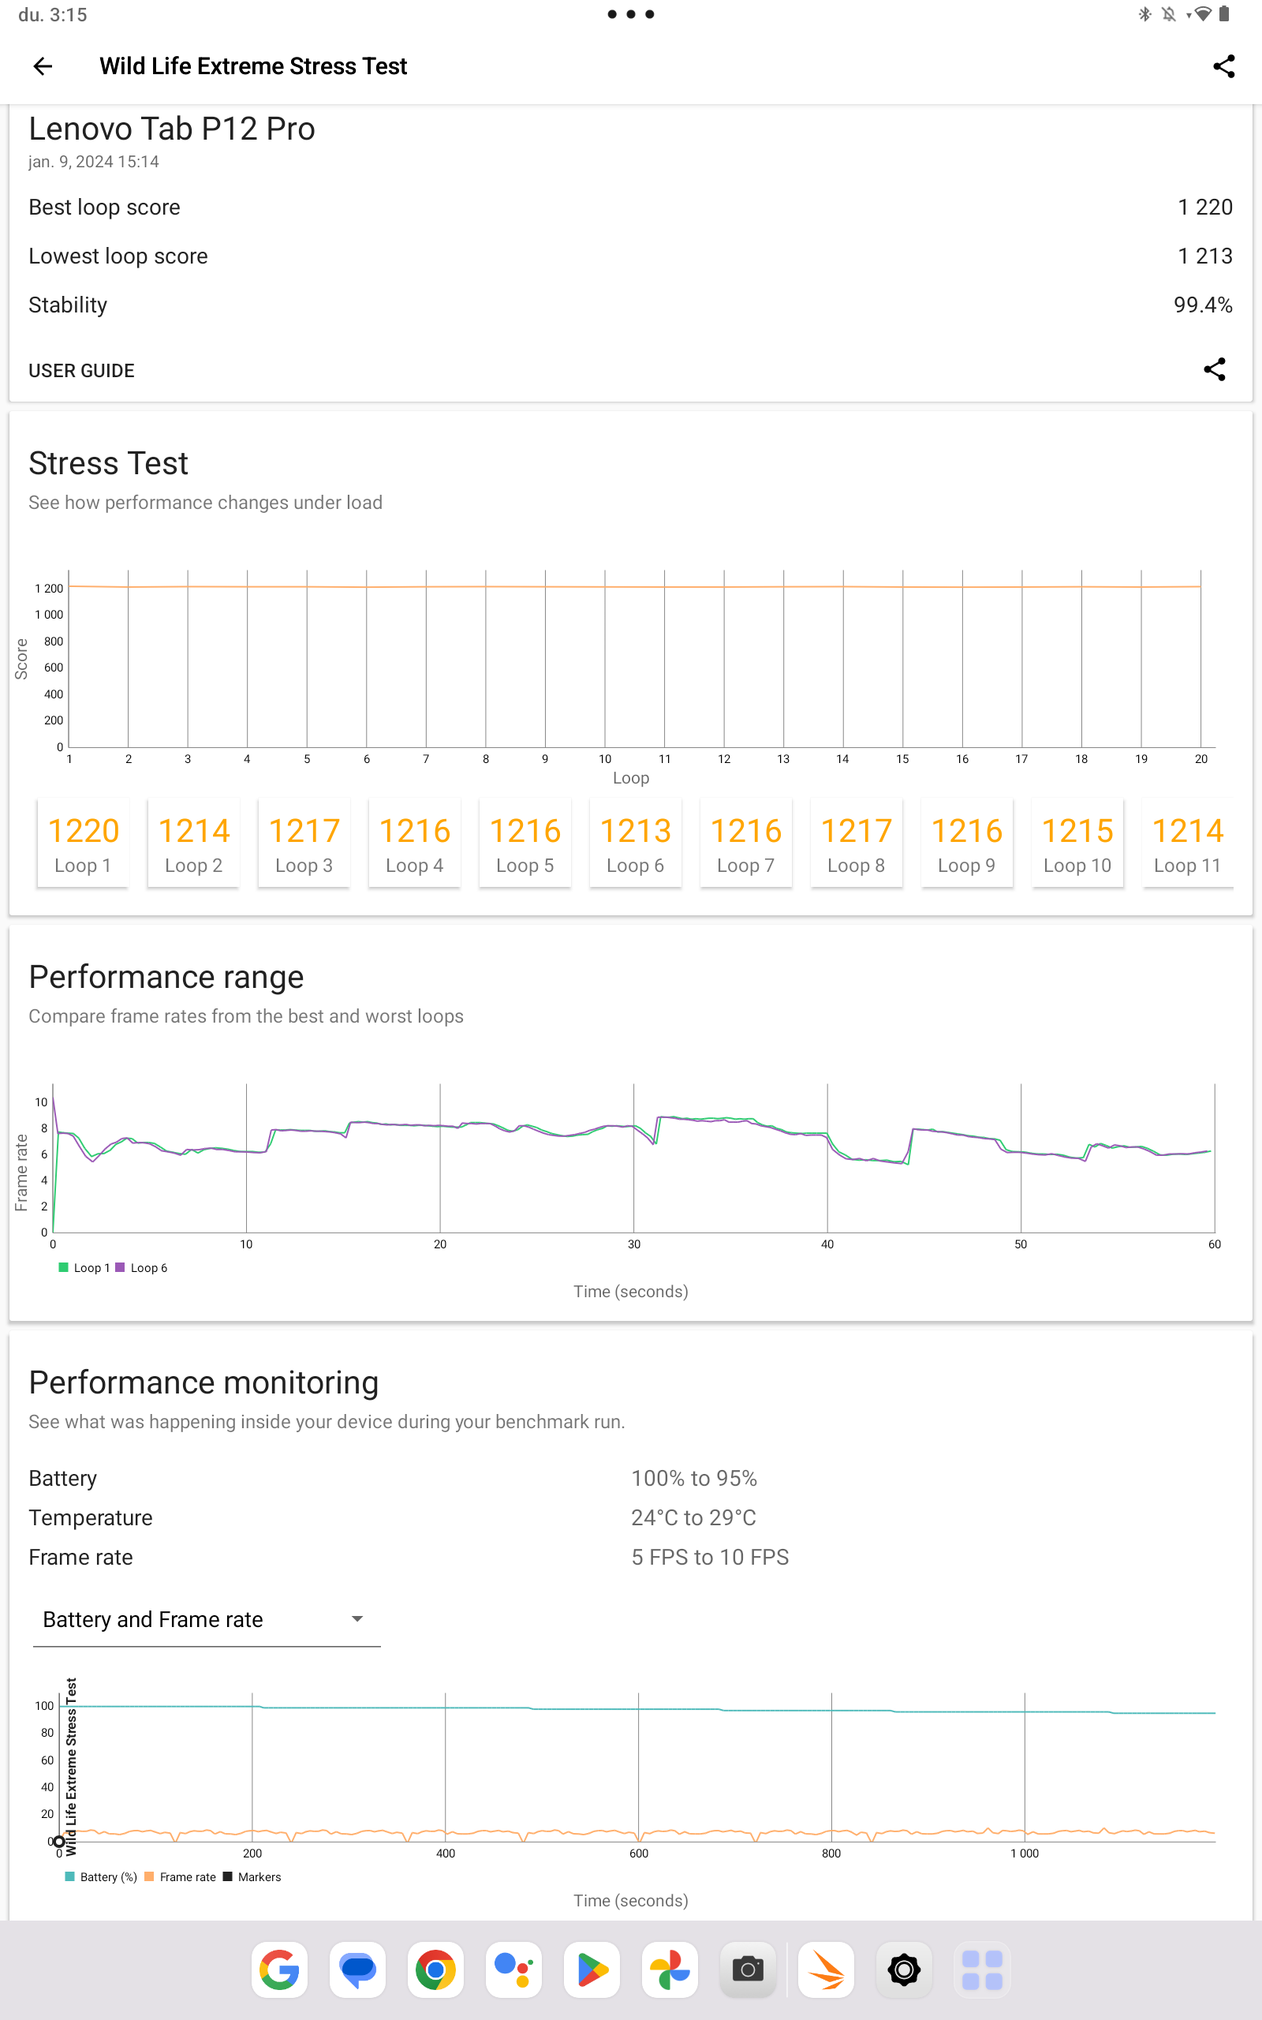1262x2020 pixels.
Task: Share results via top bar share icon
Action: click(1223, 66)
